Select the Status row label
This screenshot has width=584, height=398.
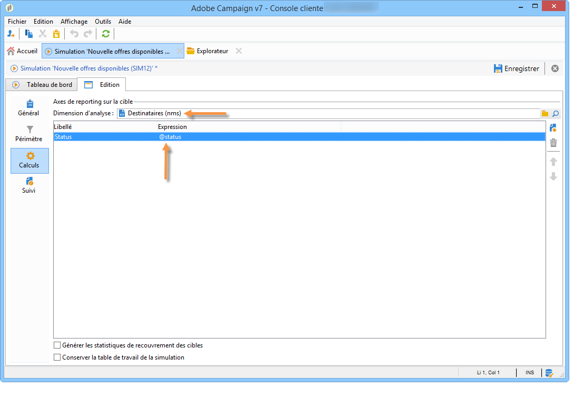coord(63,137)
